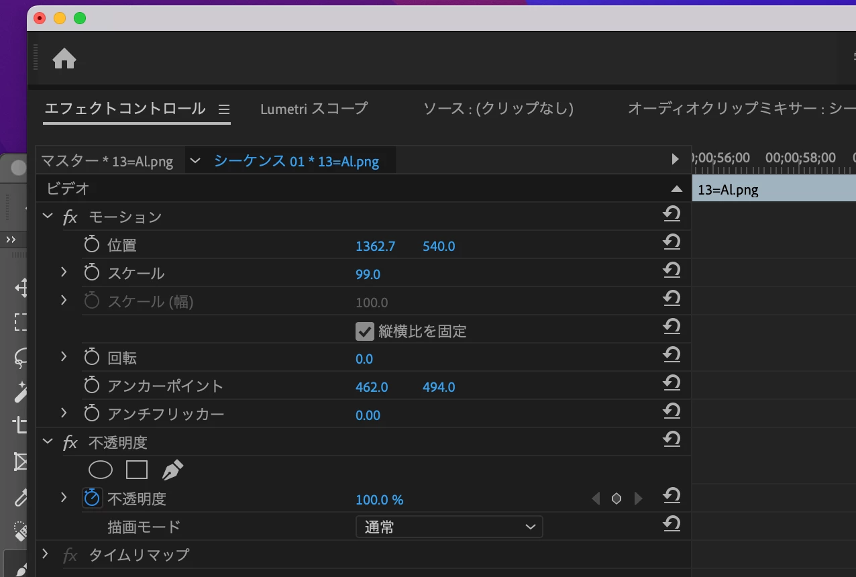Open the Home screen icon
This screenshot has height=577, width=856.
point(64,59)
